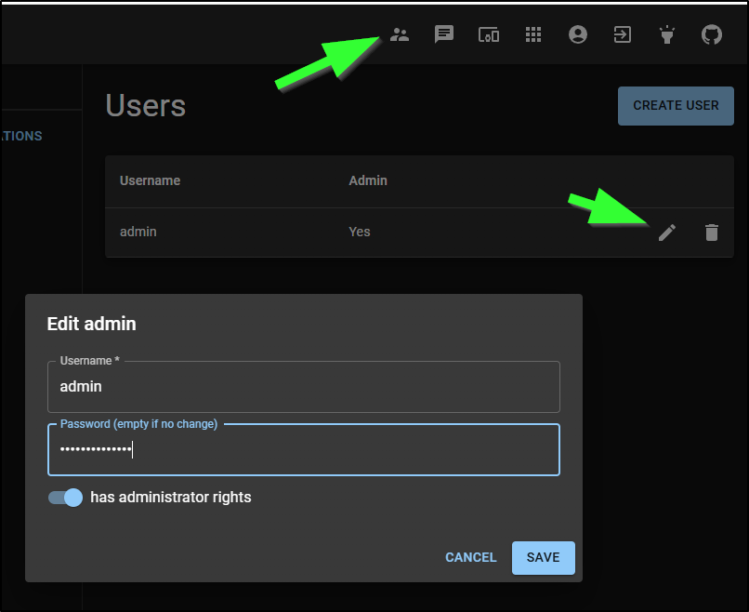Save the edited admin user
Screen dimensions: 749x612
click(x=544, y=558)
